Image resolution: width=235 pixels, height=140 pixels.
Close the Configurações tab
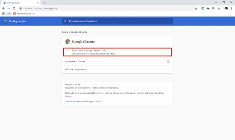pyautogui.click(x=38, y=3)
